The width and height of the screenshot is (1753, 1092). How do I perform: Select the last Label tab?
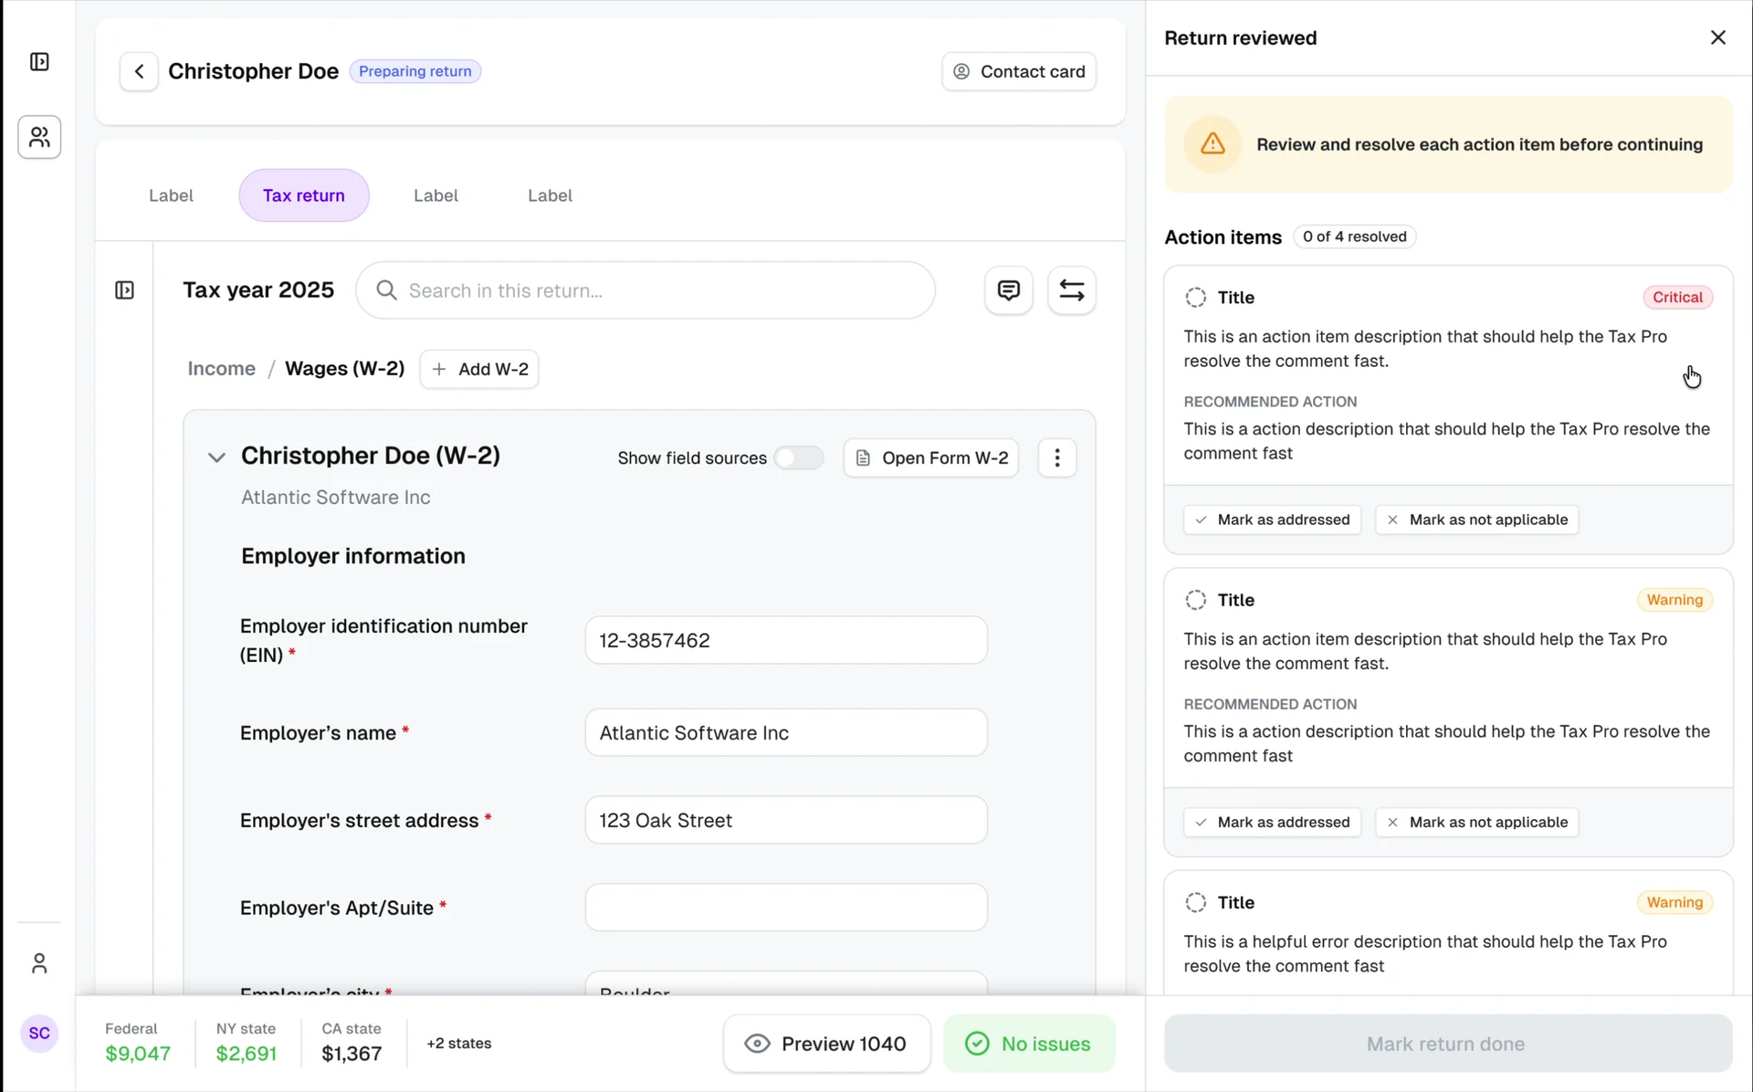click(x=550, y=195)
